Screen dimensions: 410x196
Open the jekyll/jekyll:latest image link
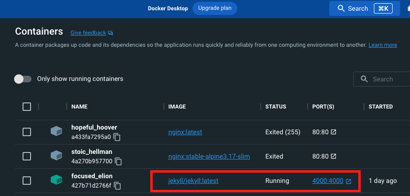coord(193,181)
